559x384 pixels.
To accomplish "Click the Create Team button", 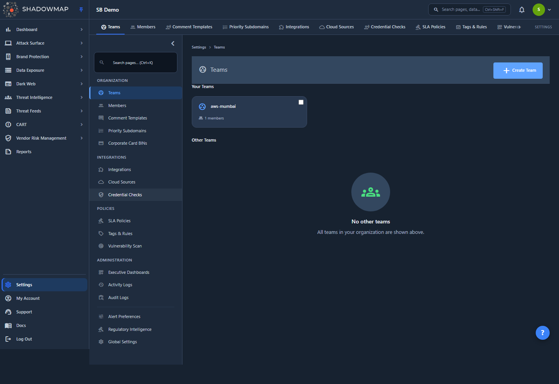I will [518, 71].
